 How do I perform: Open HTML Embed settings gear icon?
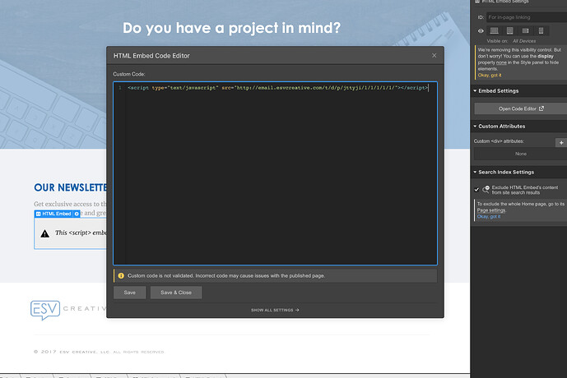point(77,214)
